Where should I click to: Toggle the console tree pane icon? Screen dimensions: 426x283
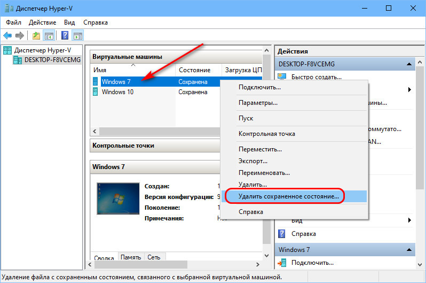49,36
